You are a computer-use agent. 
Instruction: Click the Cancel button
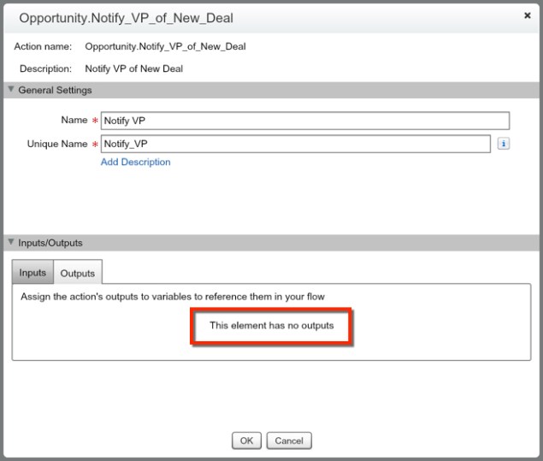(289, 440)
